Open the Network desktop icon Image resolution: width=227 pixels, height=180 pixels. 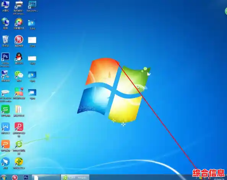pos(5,24)
